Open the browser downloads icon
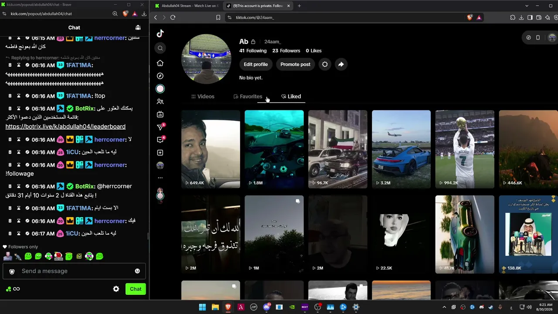 pos(521,17)
